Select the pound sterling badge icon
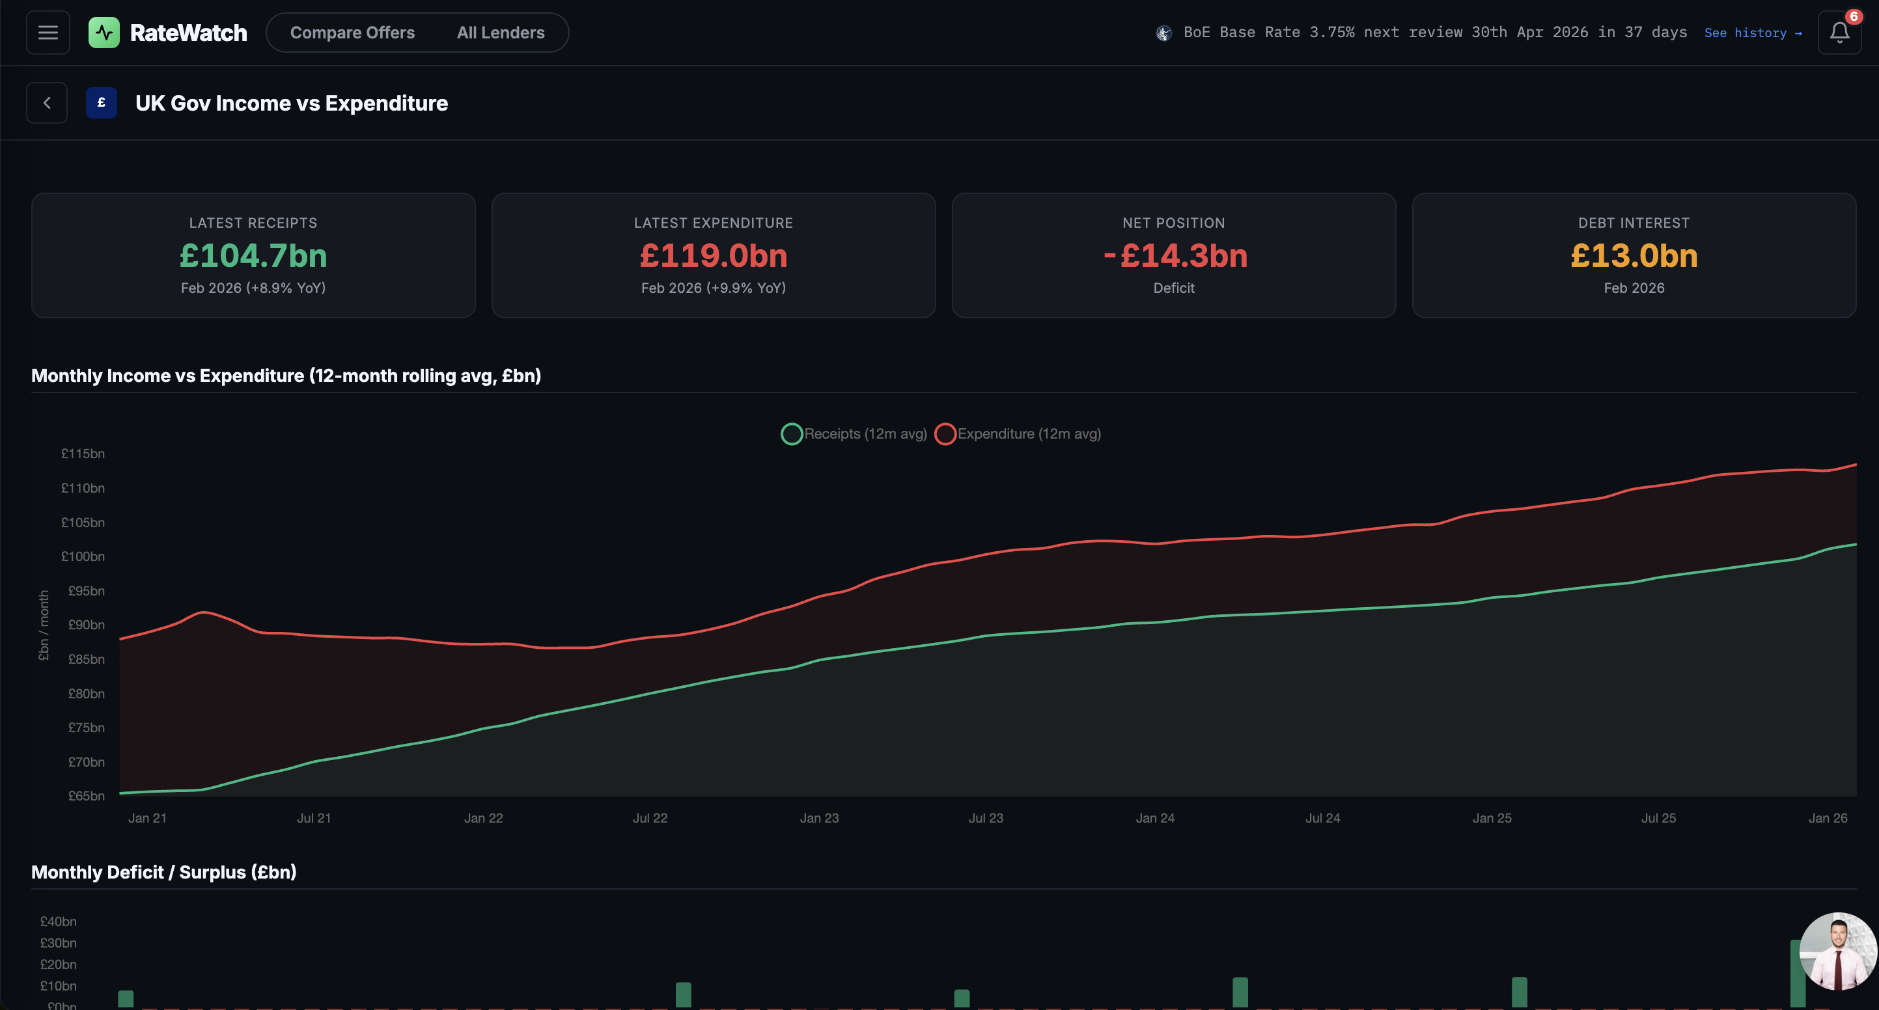The width and height of the screenshot is (1879, 1010). click(x=102, y=102)
